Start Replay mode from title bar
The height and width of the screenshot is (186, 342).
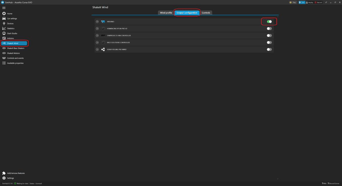pyautogui.click(x=309, y=2)
